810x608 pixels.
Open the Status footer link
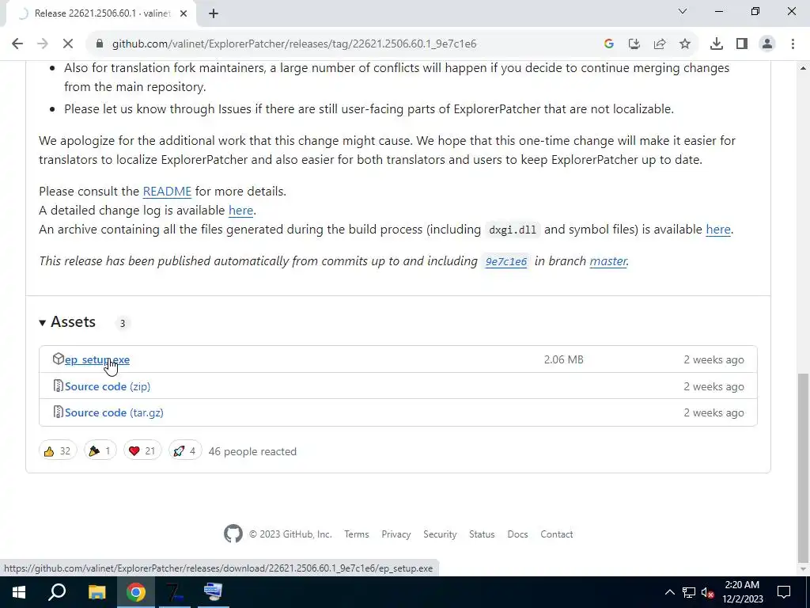pyautogui.click(x=482, y=534)
